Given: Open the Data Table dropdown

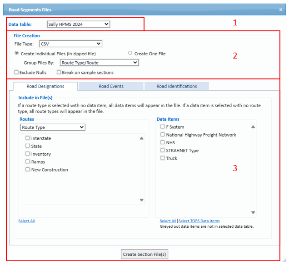Looking at the screenshot, I should point(78,24).
